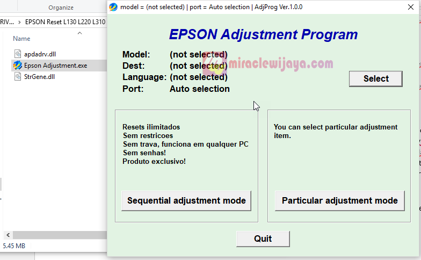This screenshot has width=421, height=260.
Task: Click the Port: Auto selection value
Action: (200, 89)
